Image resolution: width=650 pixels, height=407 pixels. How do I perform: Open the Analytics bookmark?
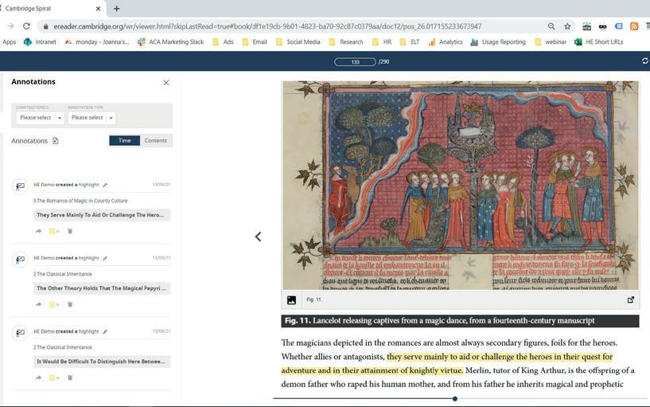(446, 42)
